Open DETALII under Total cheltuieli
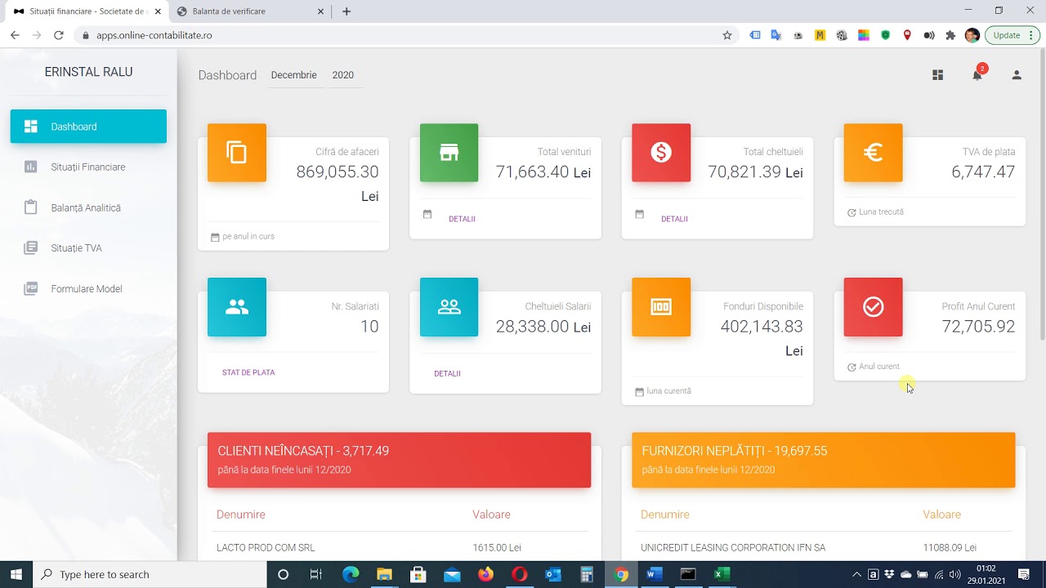1046x588 pixels. pos(674,219)
